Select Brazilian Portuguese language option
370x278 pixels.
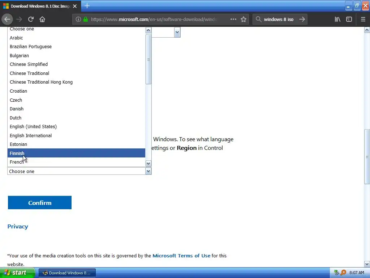pyautogui.click(x=76, y=47)
